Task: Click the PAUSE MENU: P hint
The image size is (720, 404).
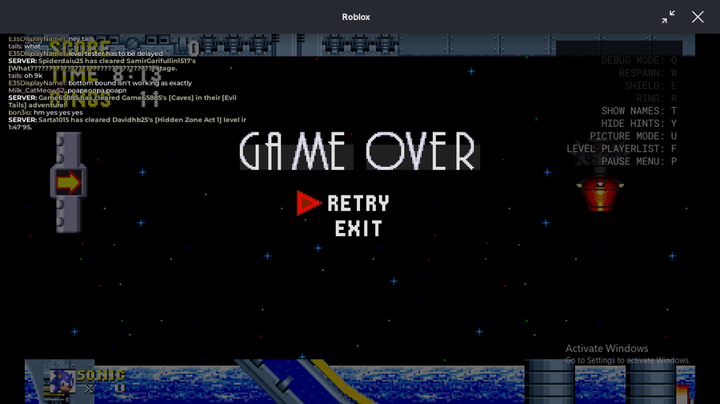Action: coord(639,161)
